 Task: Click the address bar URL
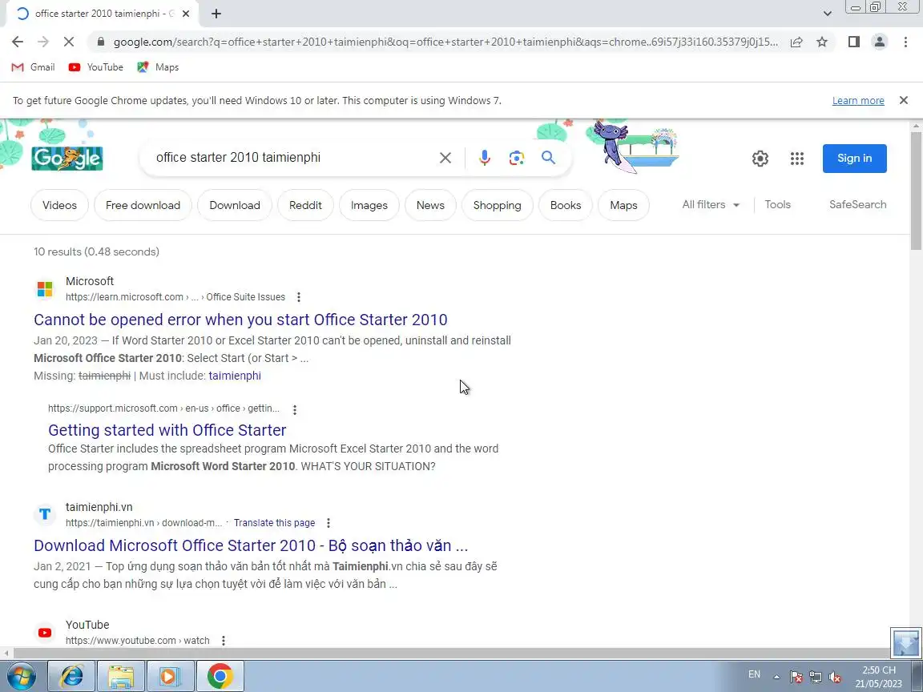445,42
